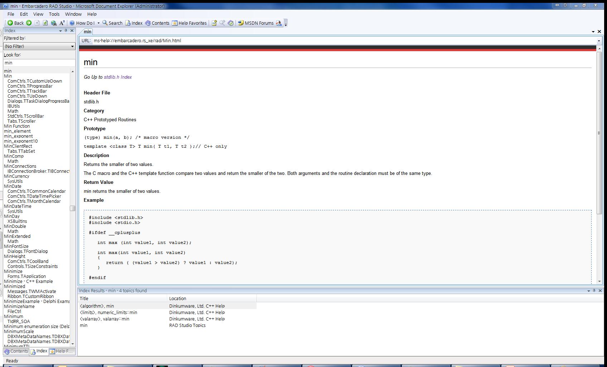607x367 pixels.
Task: Open Search from the toolbar
Action: pos(112,23)
